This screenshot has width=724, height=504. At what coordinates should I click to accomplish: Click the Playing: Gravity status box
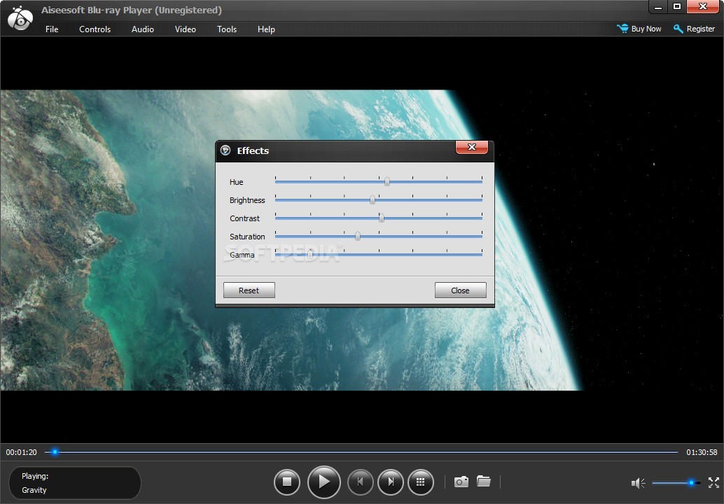[75, 483]
